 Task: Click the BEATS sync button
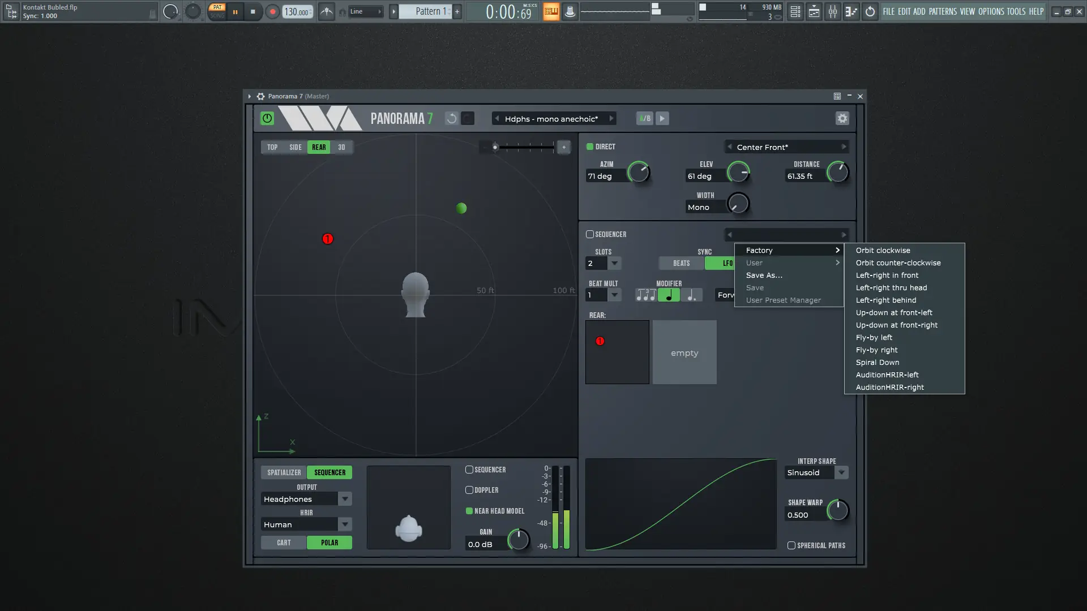[x=681, y=263]
